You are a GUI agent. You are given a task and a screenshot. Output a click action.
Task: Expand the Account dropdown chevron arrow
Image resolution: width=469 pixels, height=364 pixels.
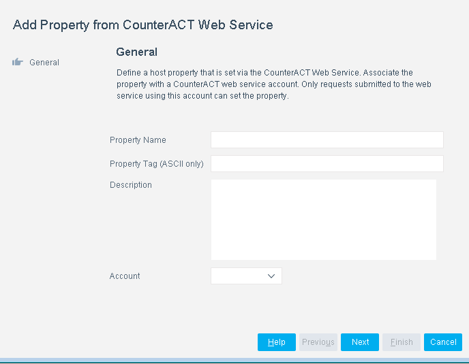(271, 276)
